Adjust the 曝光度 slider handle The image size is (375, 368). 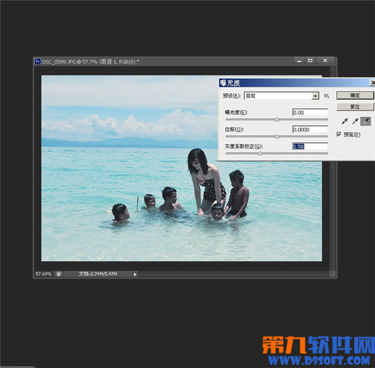277,119
